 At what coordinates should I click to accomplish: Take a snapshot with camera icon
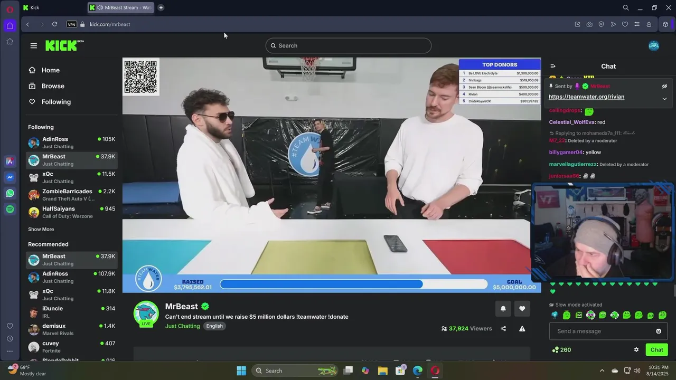point(589,24)
